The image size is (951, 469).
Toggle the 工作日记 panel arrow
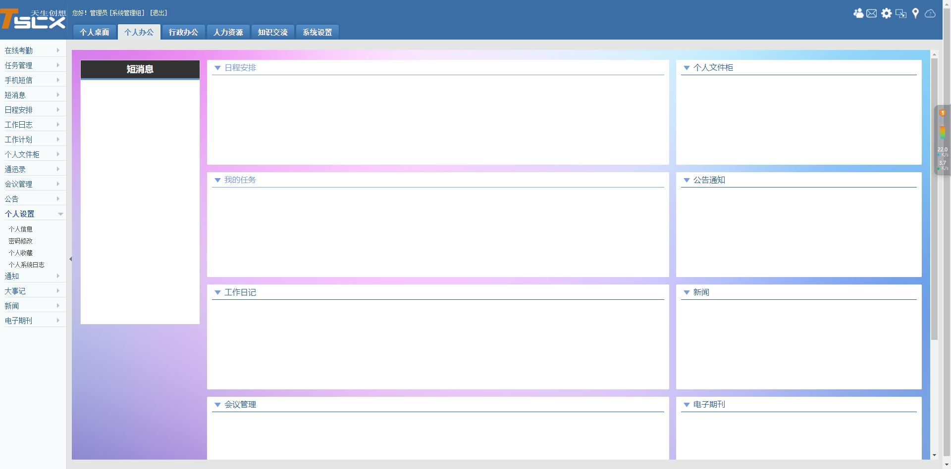coord(217,293)
